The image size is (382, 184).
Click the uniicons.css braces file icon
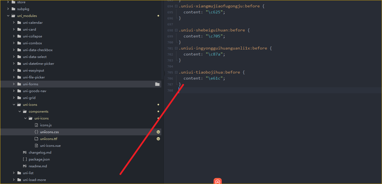[x=36, y=132]
